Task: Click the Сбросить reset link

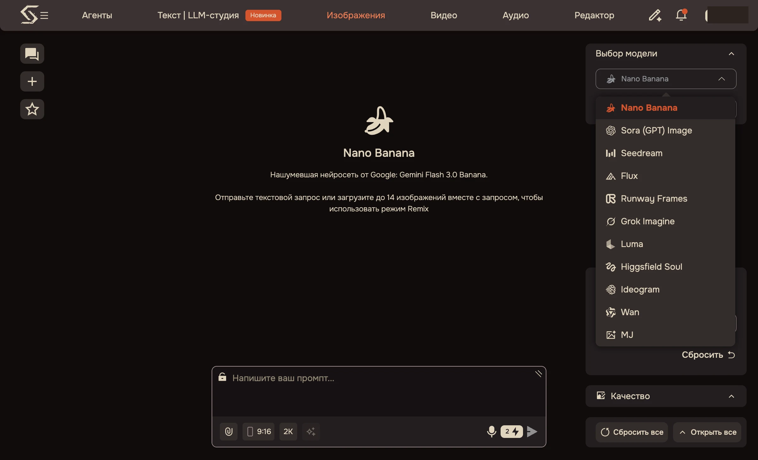Action: point(708,355)
